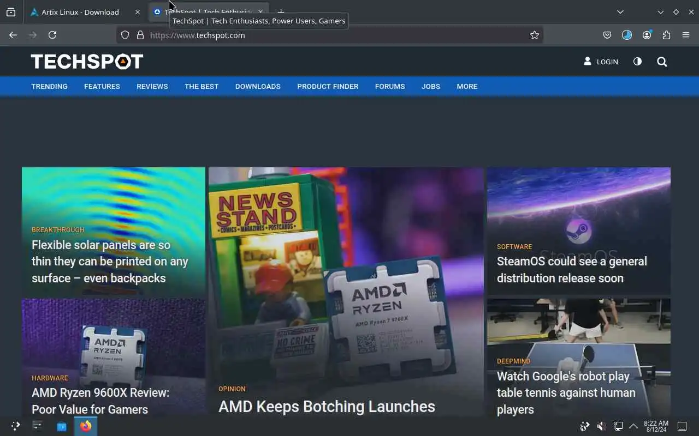Open the DEEPMIND category label

click(x=513, y=361)
